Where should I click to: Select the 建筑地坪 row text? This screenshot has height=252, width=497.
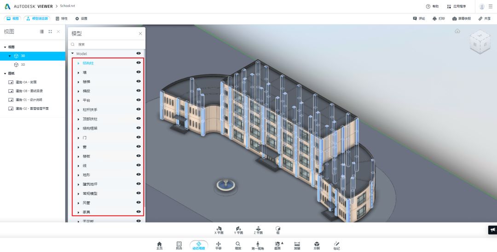click(90, 184)
